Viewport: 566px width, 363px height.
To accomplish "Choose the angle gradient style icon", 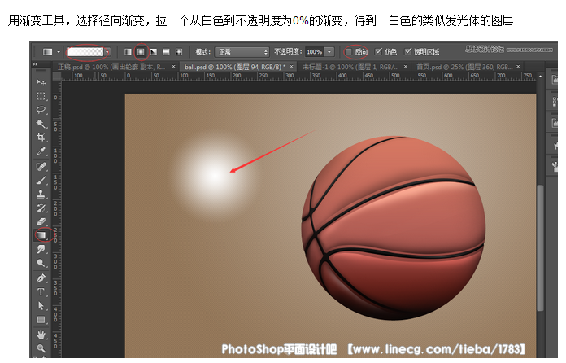I will [x=154, y=52].
